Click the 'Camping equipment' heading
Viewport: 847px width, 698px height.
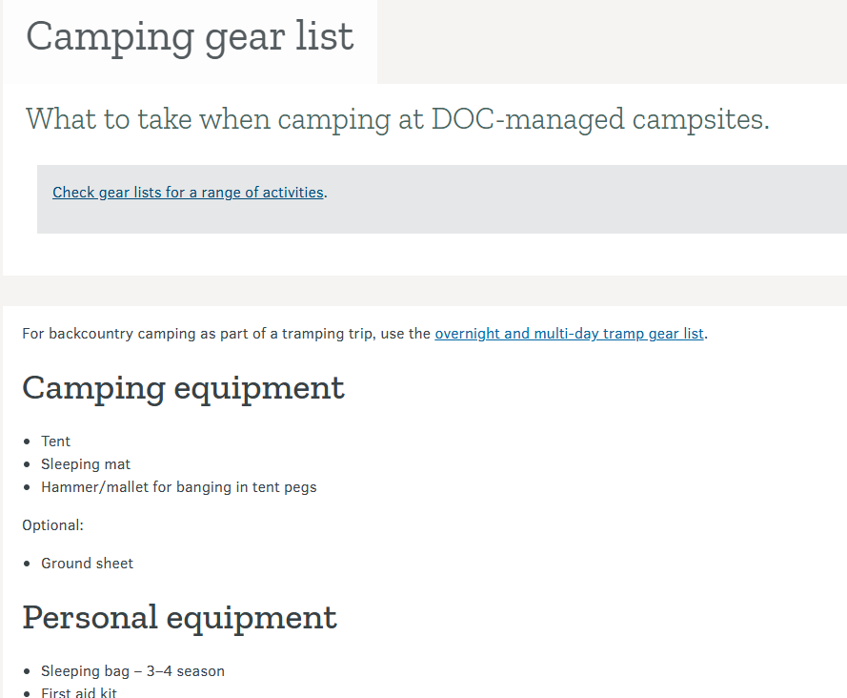click(x=183, y=388)
